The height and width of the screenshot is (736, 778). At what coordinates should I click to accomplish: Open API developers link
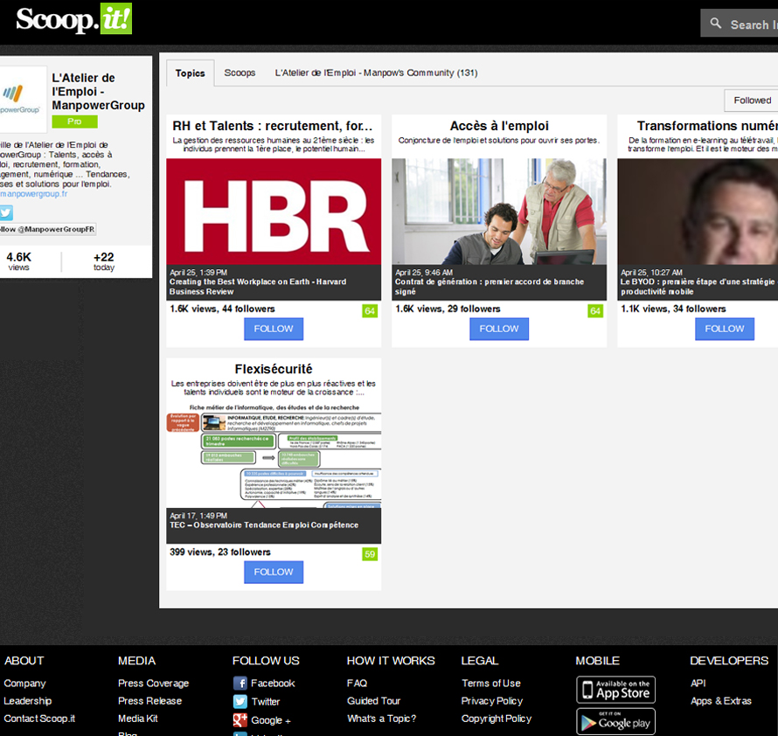(698, 684)
